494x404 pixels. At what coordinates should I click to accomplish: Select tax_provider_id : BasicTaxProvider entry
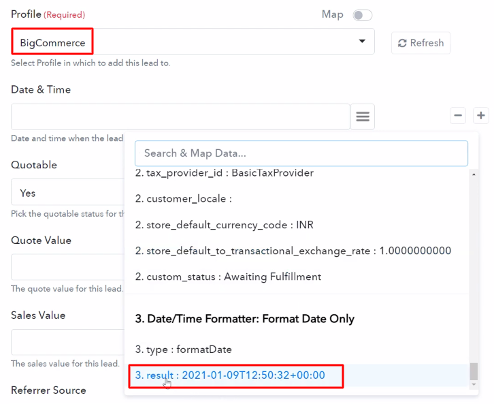coord(225,173)
